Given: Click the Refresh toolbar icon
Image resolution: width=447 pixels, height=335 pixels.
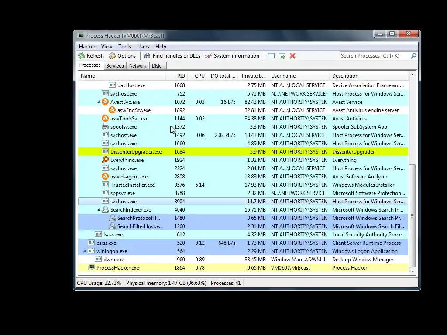Looking at the screenshot, I should tap(82, 56).
